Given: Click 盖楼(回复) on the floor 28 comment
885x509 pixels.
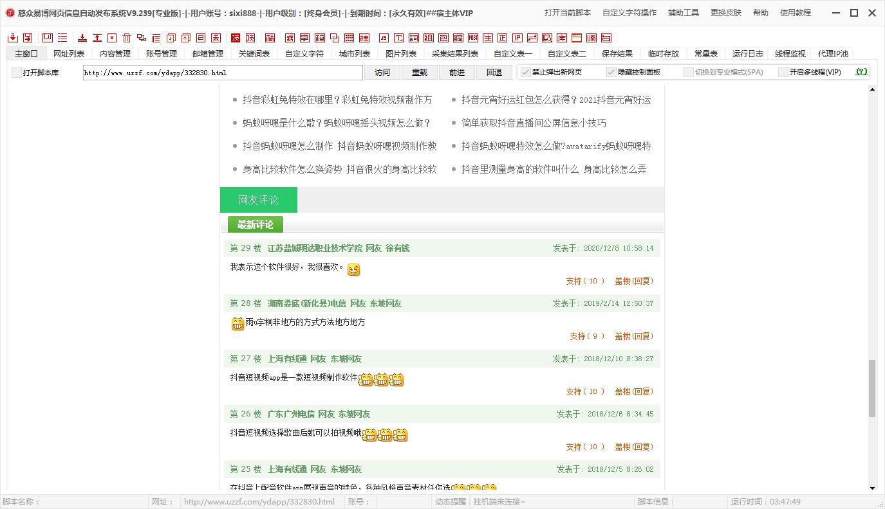Looking at the screenshot, I should pyautogui.click(x=634, y=336).
